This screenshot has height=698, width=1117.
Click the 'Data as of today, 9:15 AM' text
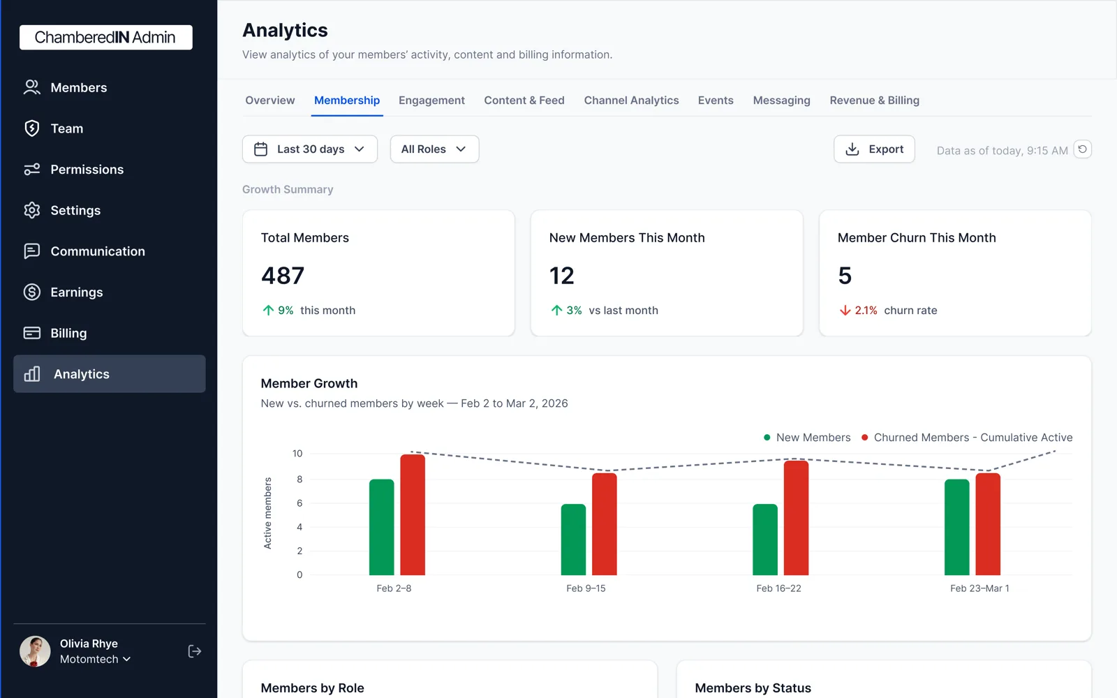point(1002,151)
